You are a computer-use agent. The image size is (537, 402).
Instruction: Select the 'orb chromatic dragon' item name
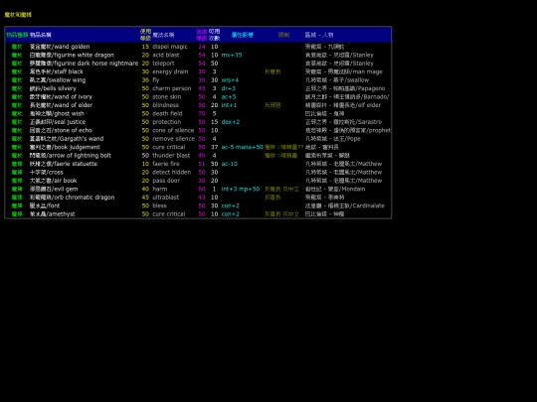[72, 198]
